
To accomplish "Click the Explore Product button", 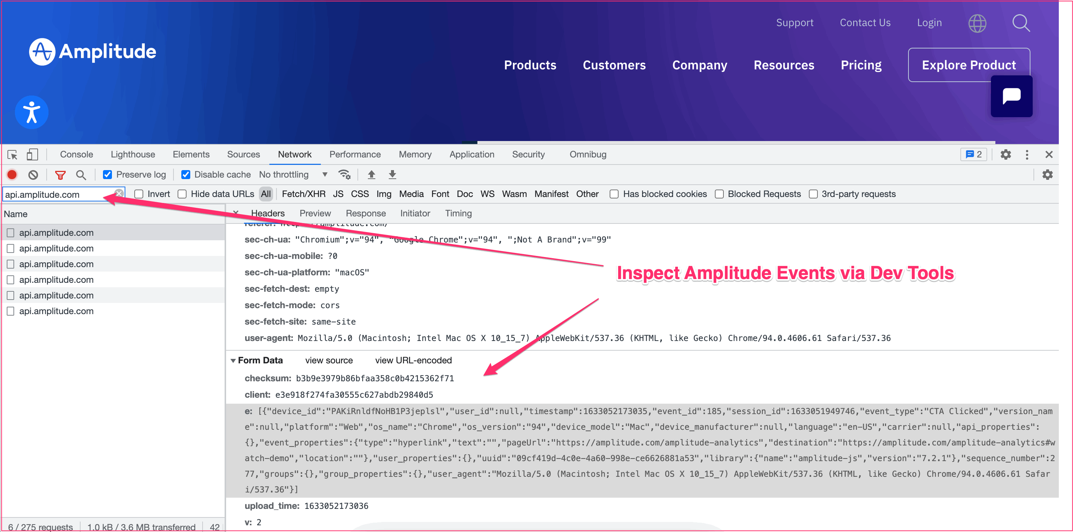I will (x=969, y=65).
